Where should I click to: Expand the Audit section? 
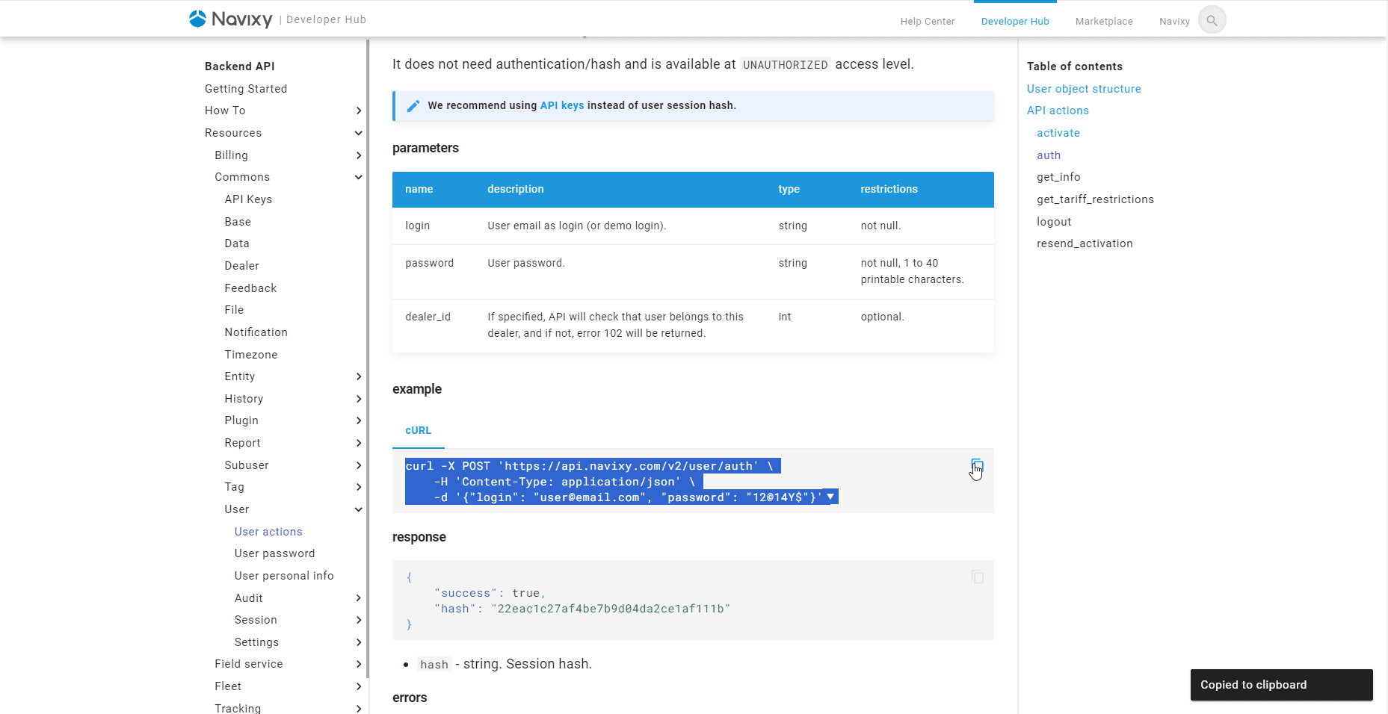click(359, 598)
